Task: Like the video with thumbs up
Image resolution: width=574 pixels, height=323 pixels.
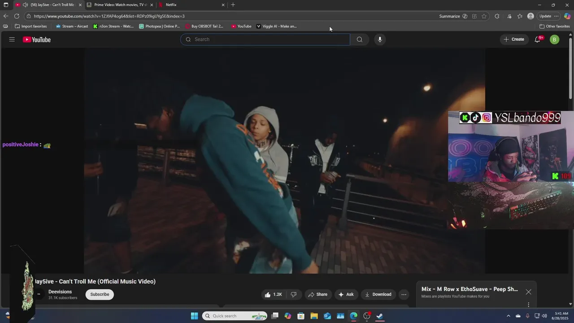Action: click(x=273, y=294)
